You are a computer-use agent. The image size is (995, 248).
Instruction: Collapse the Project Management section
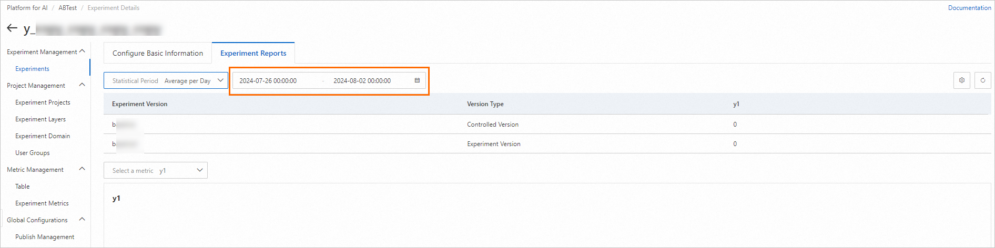tap(82, 85)
